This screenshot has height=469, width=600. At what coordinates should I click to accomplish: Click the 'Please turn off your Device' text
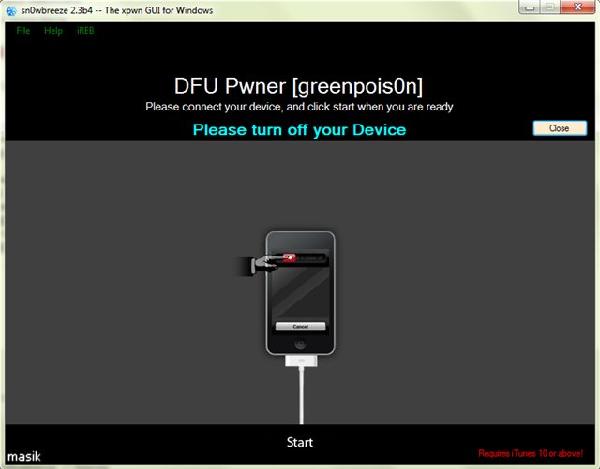click(299, 129)
